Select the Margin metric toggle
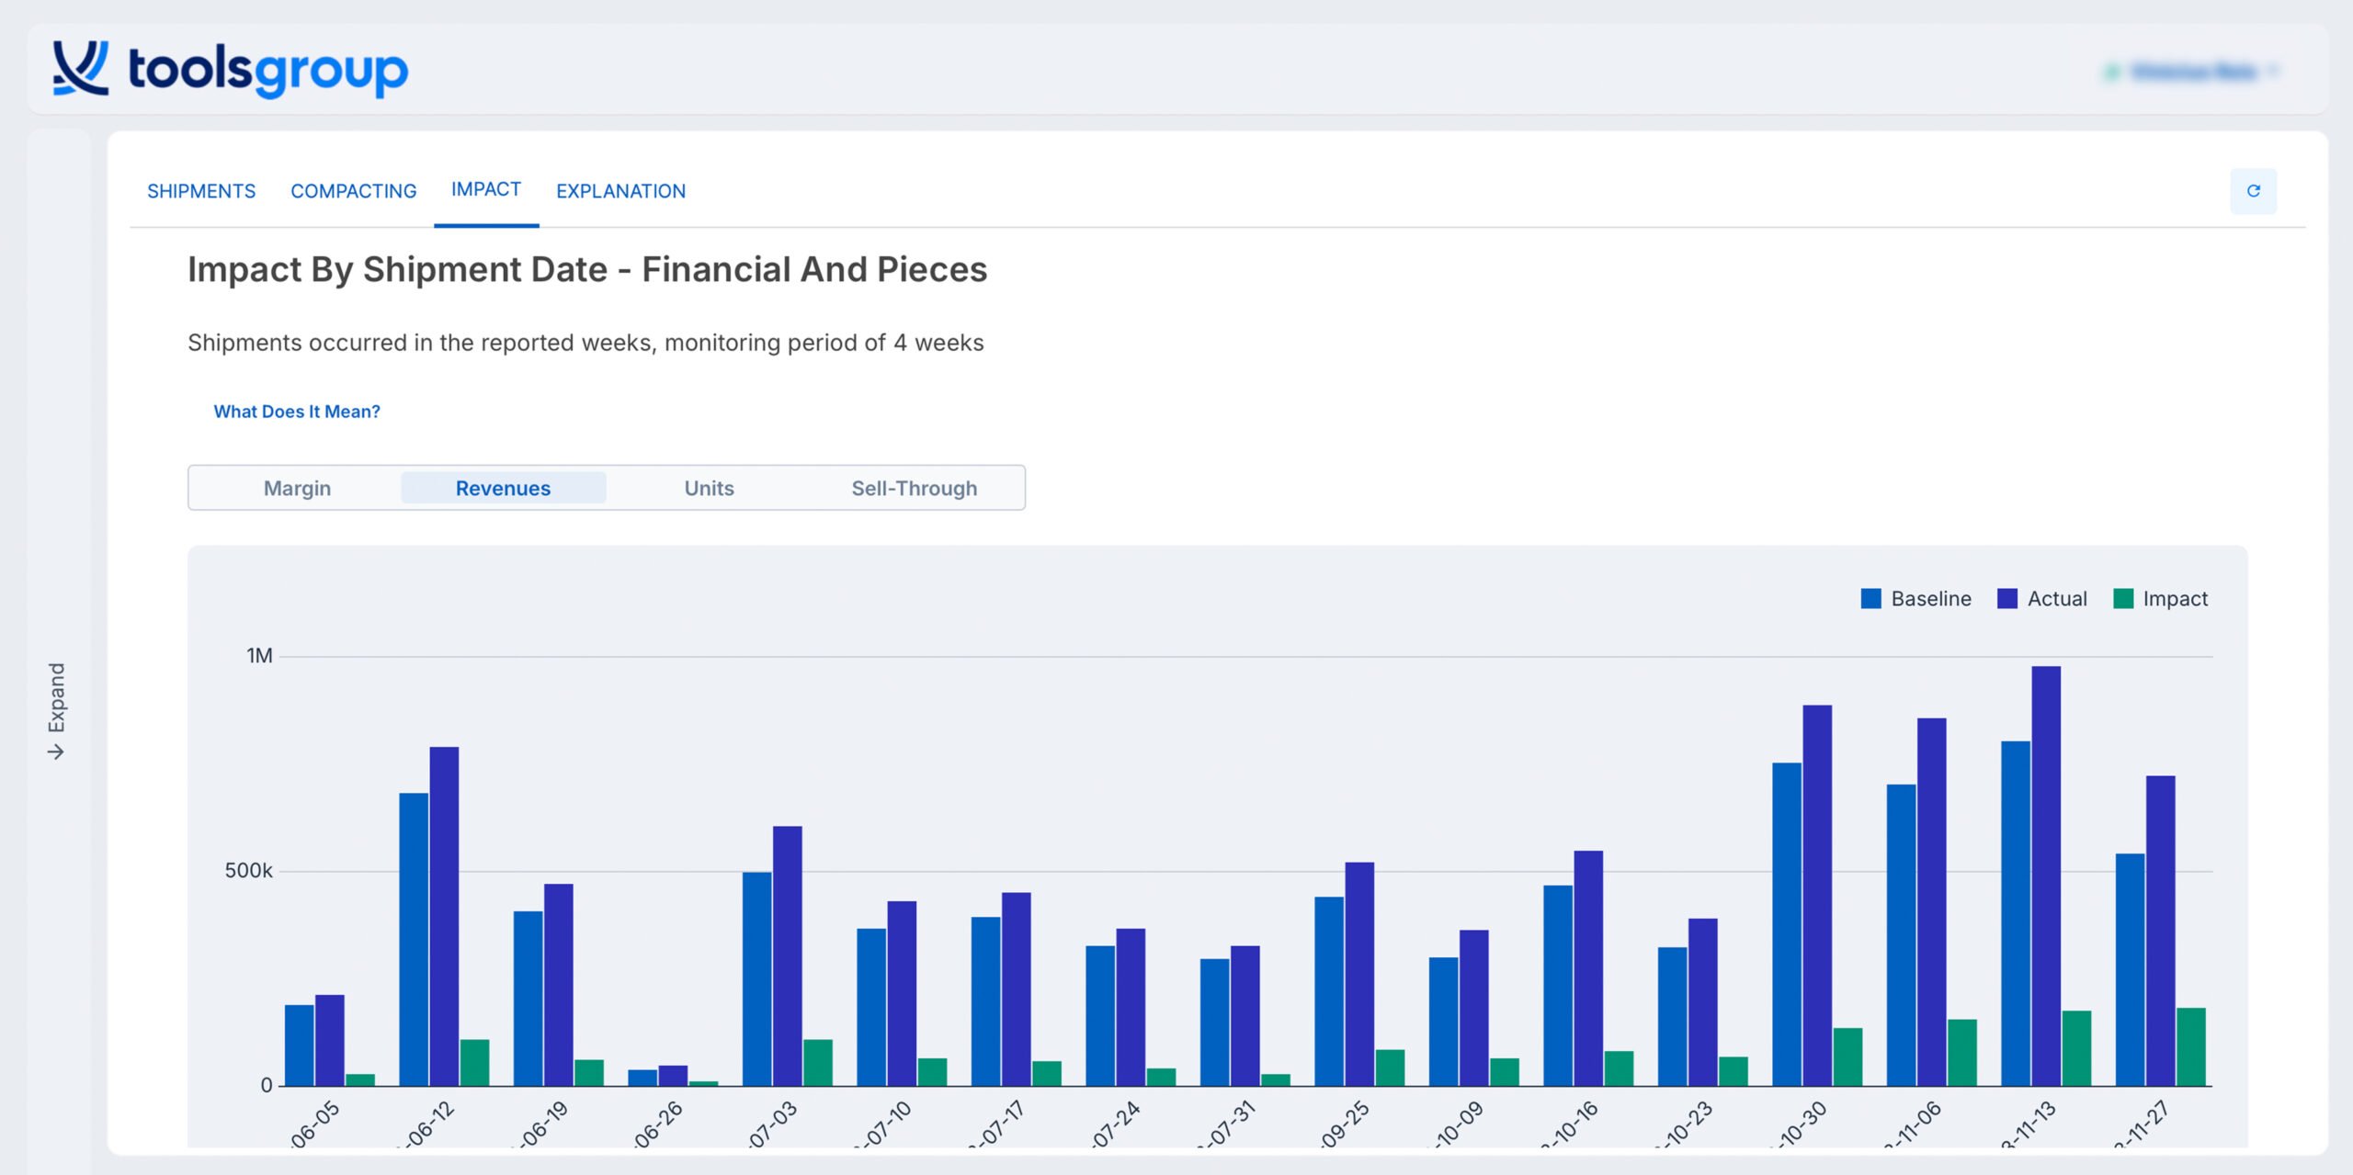2353x1175 pixels. pos(297,488)
